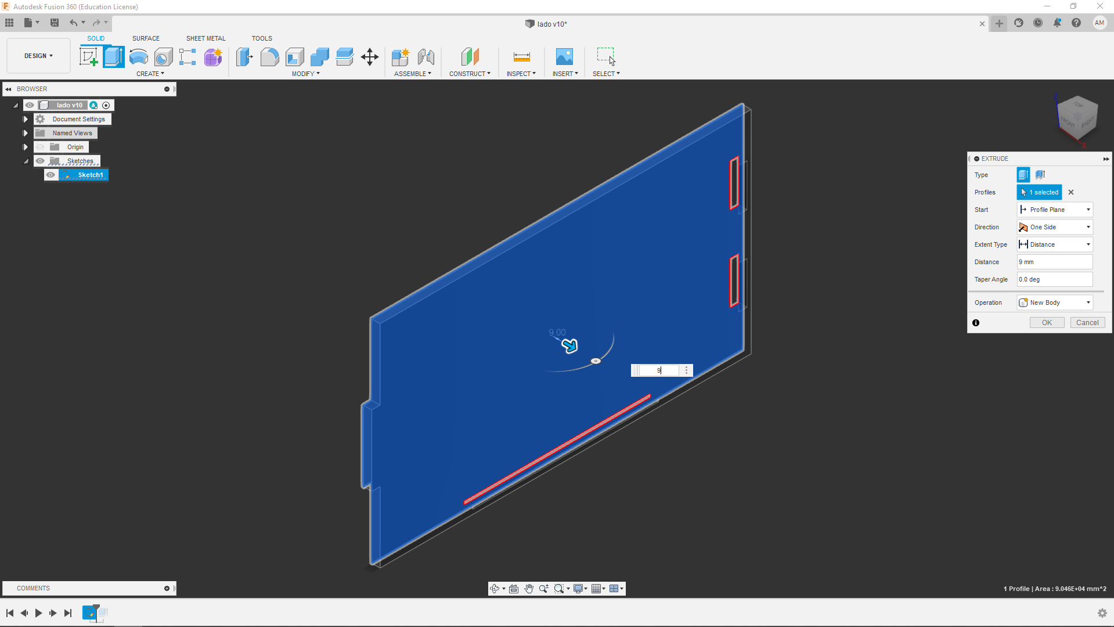Screen dimensions: 1114x627
Task: Open the MODIFY menu dropdown
Action: (x=306, y=74)
